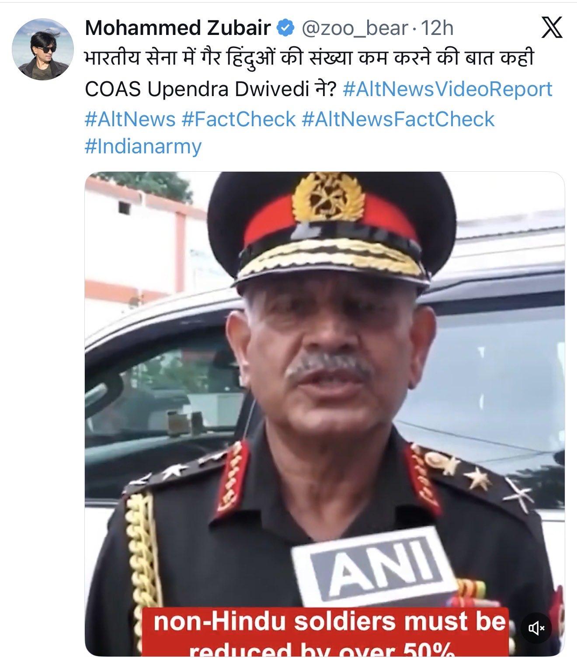Open the #AltNews hashtag
Viewport: 577px width, 664px height.
[x=130, y=119]
